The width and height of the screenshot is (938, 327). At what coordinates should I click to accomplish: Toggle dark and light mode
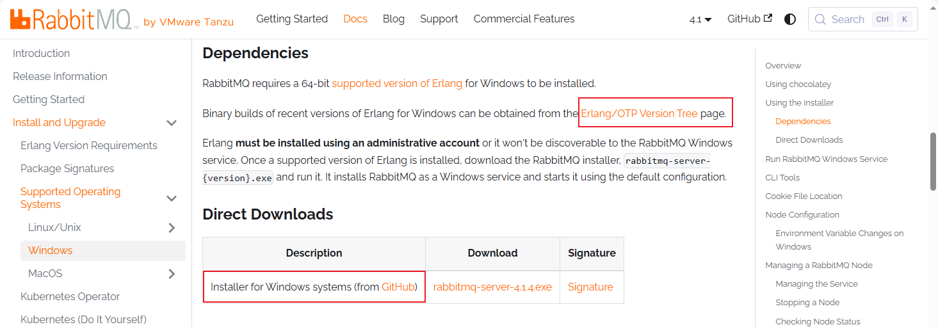click(x=790, y=19)
